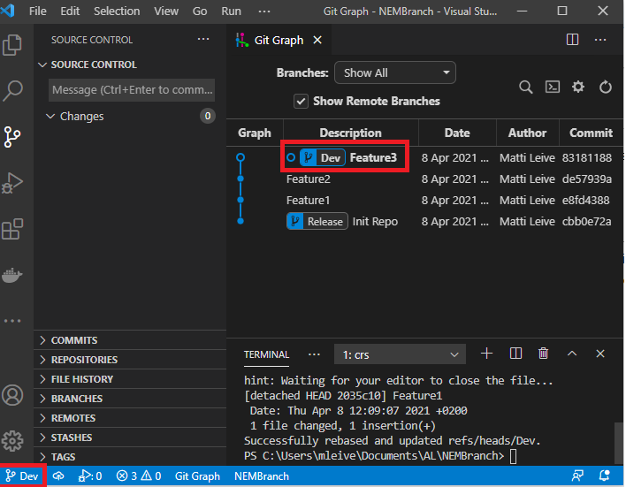Split the editor right

pyautogui.click(x=572, y=40)
